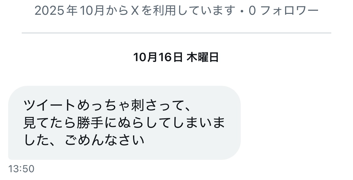Click the word めっちゃ in the message

pyautogui.click(x=103, y=105)
